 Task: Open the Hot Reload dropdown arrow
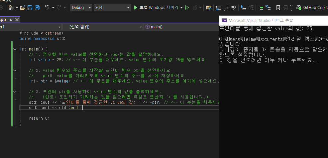tap(200, 8)
